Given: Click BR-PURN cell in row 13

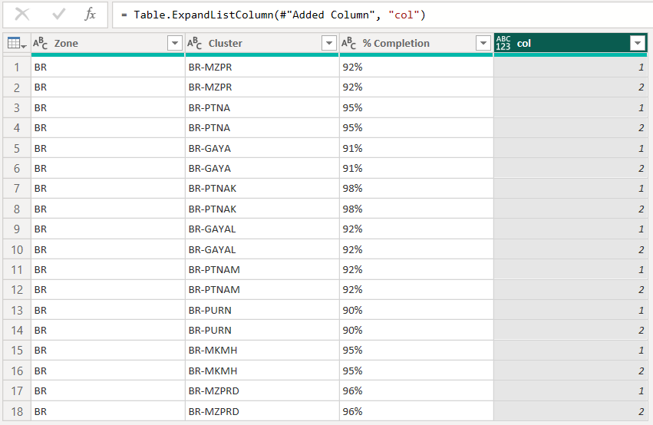Looking at the screenshot, I should click(262, 310).
